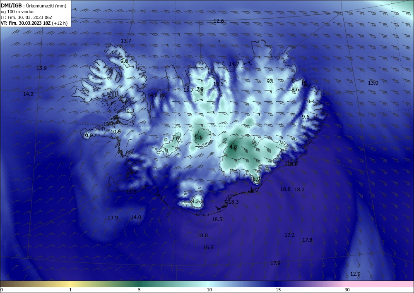Click the 16.8 value label
414x293 pixels.
pos(285,189)
